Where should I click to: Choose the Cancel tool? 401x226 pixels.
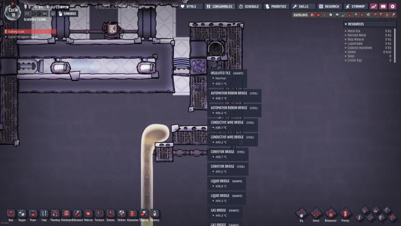point(316,214)
